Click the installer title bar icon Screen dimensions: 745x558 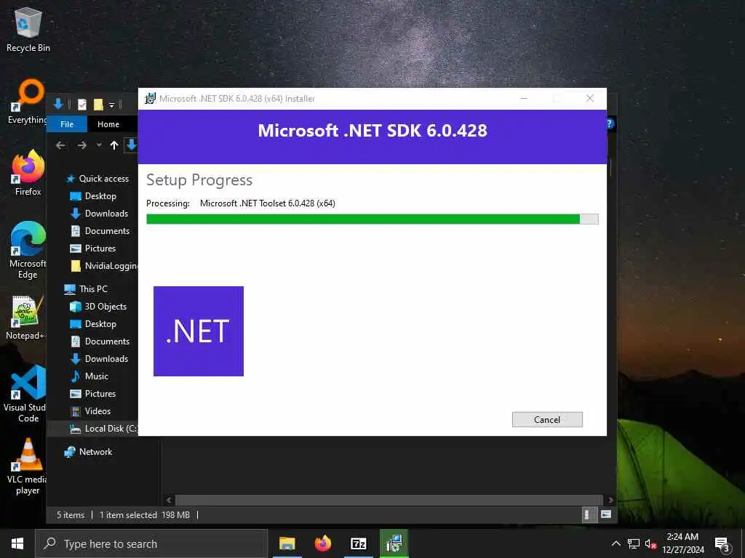click(x=150, y=99)
